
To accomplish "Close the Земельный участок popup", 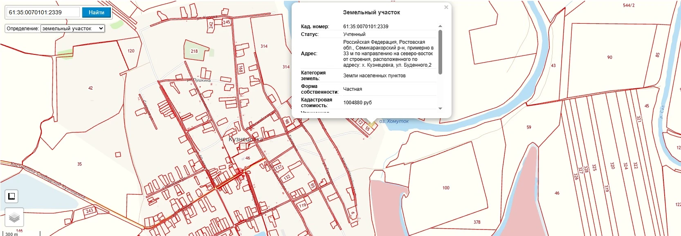I will [446, 7].
